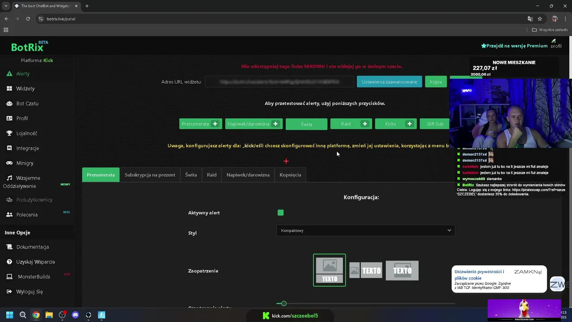Switch to Subskrypcja na prezent tab

tap(150, 175)
